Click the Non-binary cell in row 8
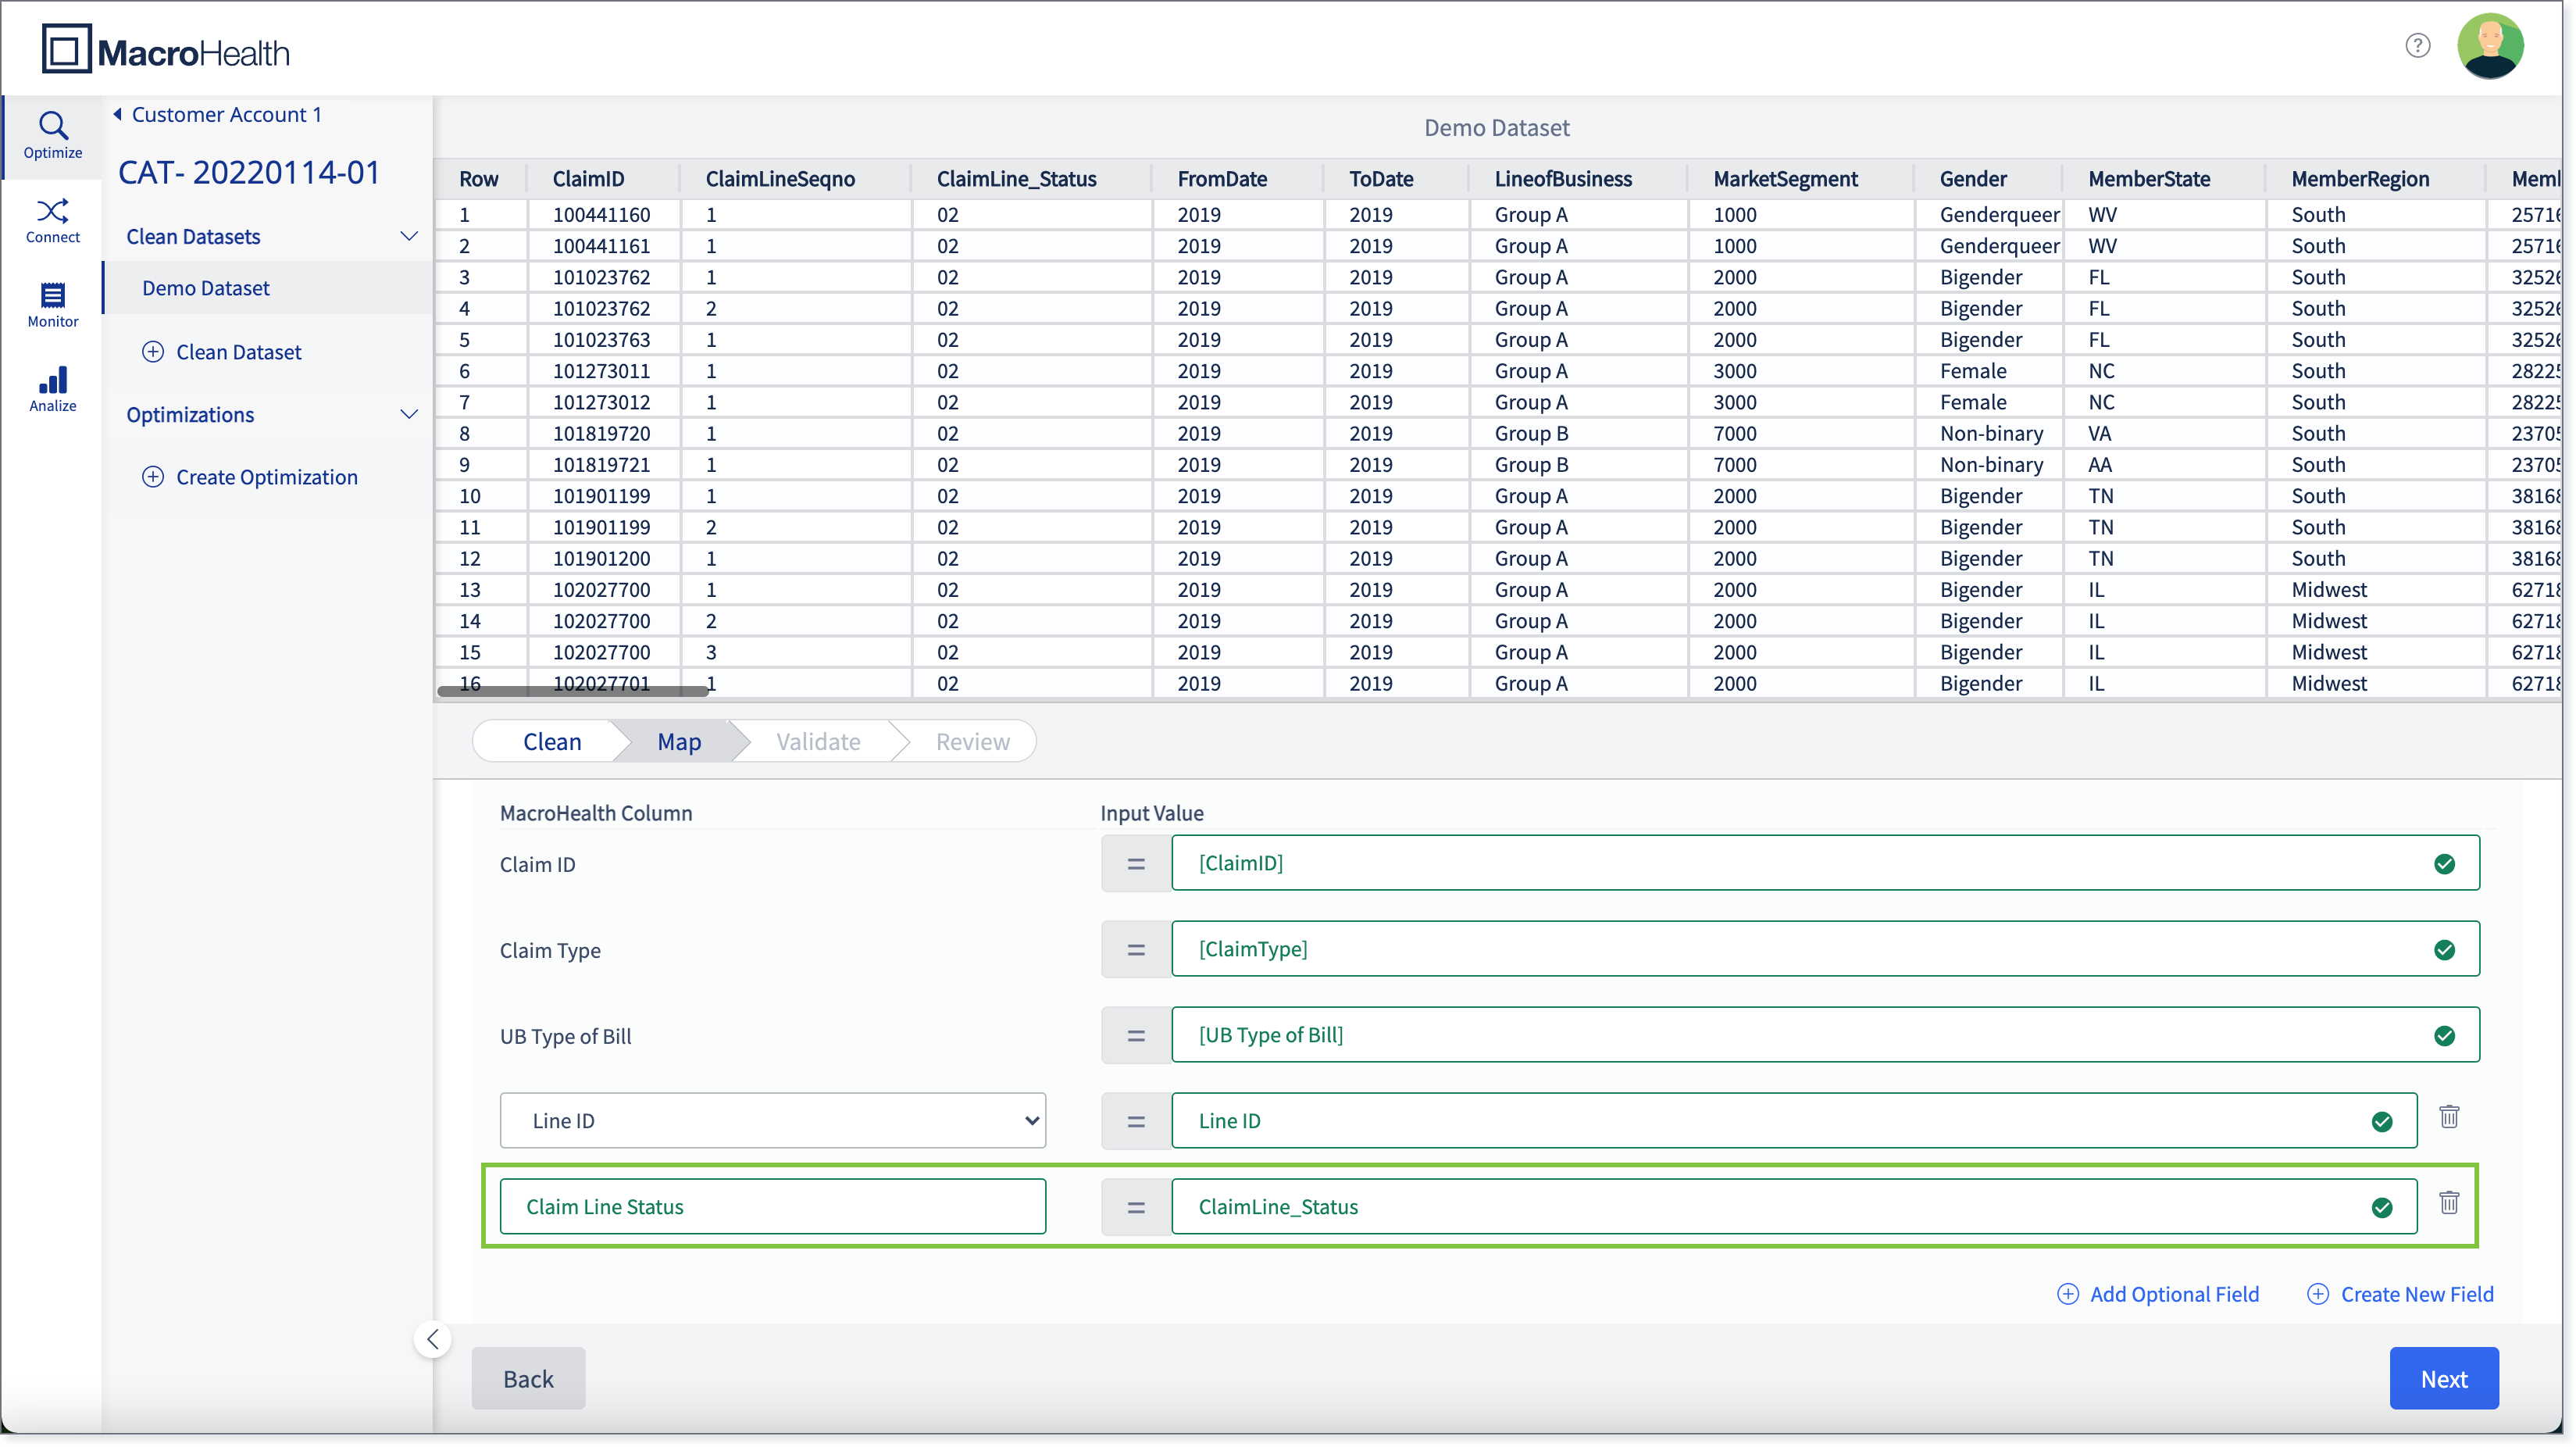Screen dimensions: 2576x1447 (1991, 434)
